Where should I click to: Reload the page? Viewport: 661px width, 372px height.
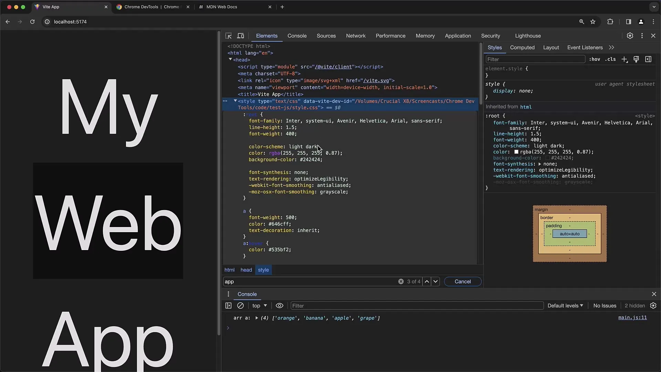point(32,22)
